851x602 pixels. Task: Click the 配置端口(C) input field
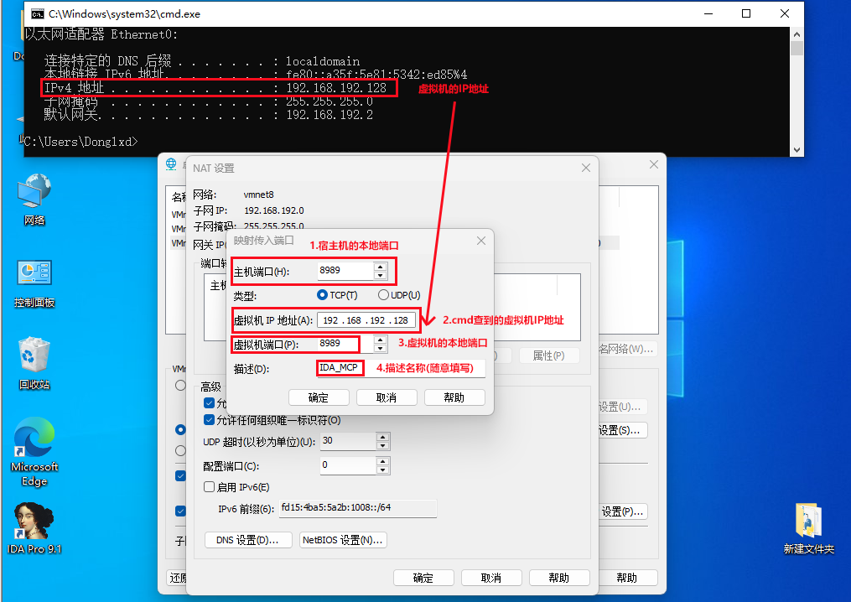pos(348,464)
